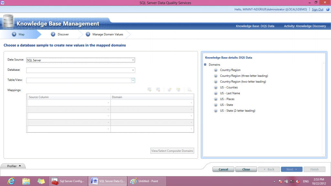Open third row Source Column dropdown
331x186 pixels.
(108, 116)
